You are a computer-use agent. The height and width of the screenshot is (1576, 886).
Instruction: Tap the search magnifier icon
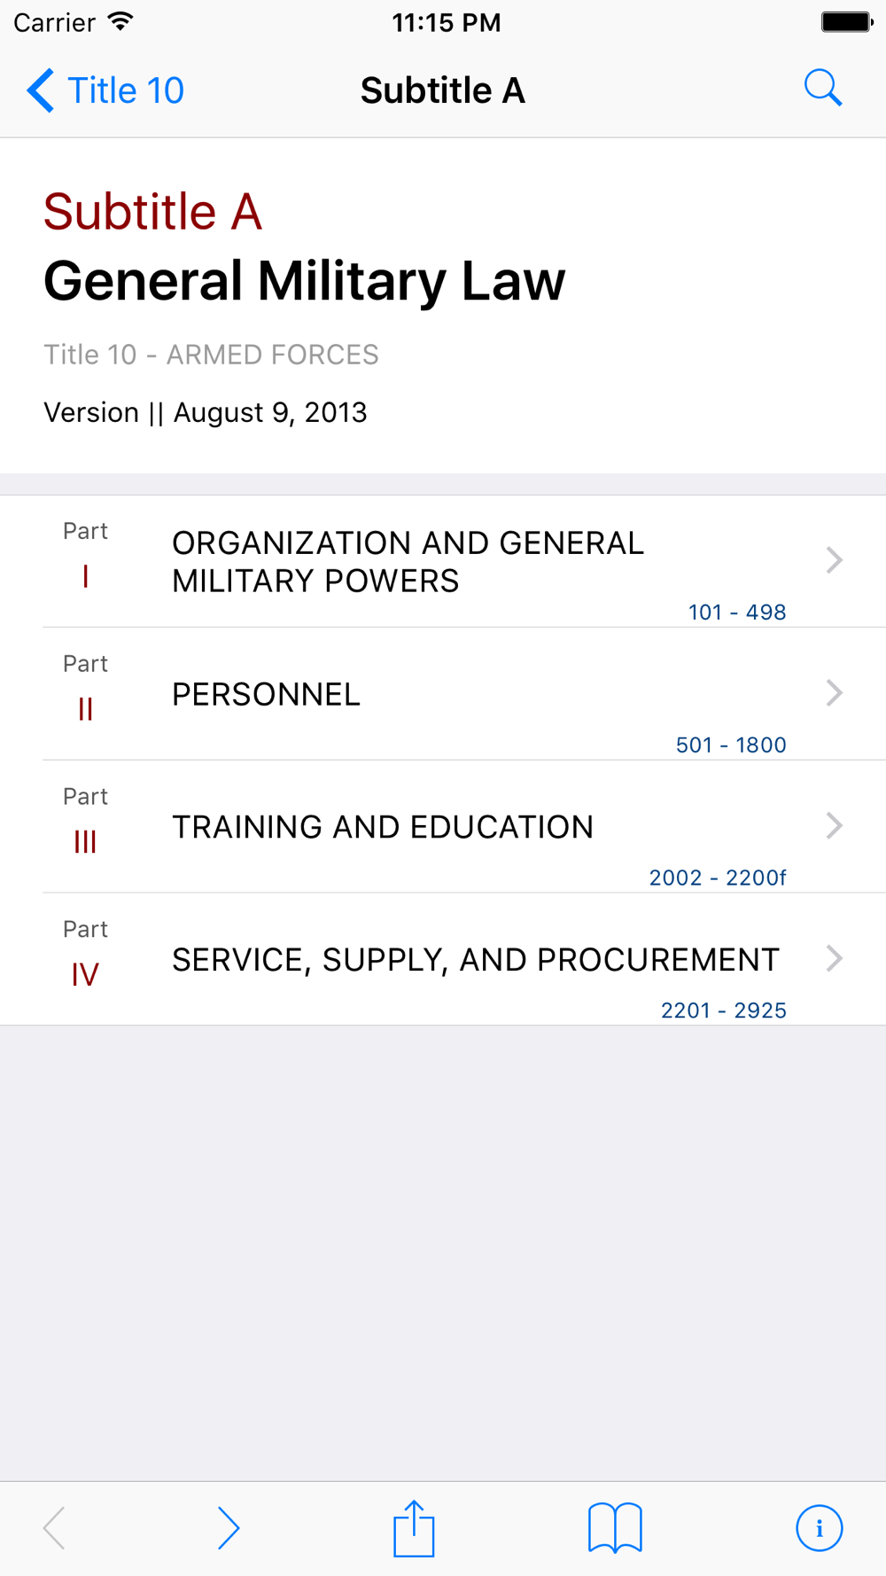pos(822,89)
